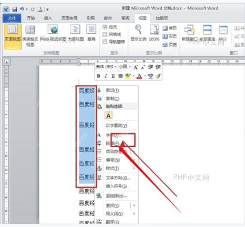
Task: Enable the Gridlines (网格线) checkbox
Action: (105, 34)
